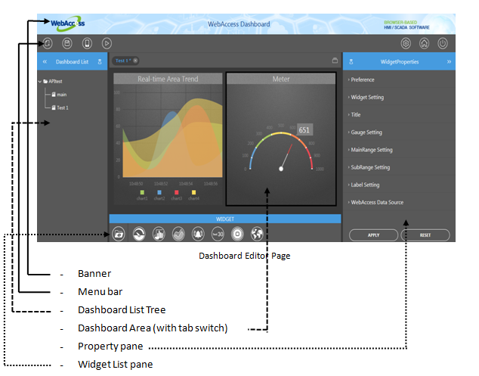The width and height of the screenshot is (479, 376).
Task: Select the gauge meter widget icon
Action: [139, 235]
